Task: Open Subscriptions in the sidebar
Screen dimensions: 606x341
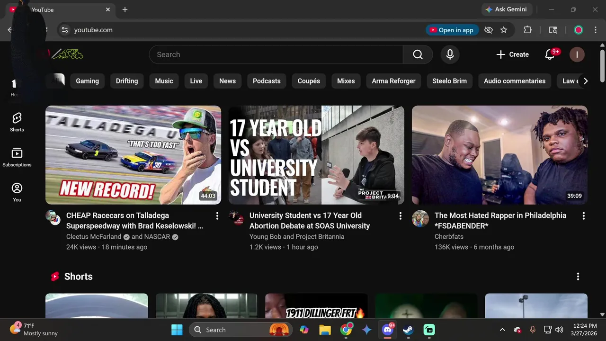Action: coord(17,157)
